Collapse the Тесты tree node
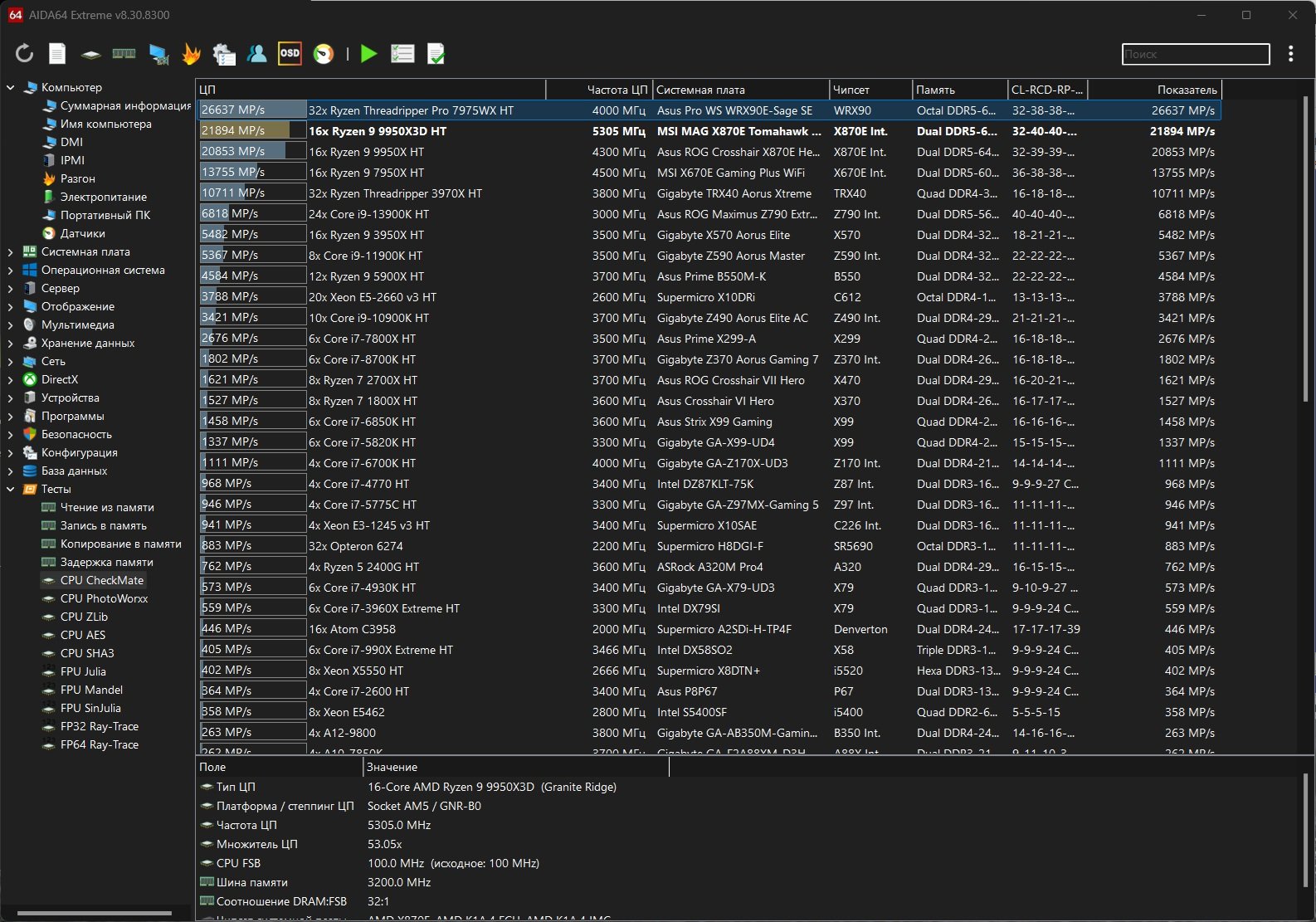This screenshot has height=922, width=1316. pos(11,489)
